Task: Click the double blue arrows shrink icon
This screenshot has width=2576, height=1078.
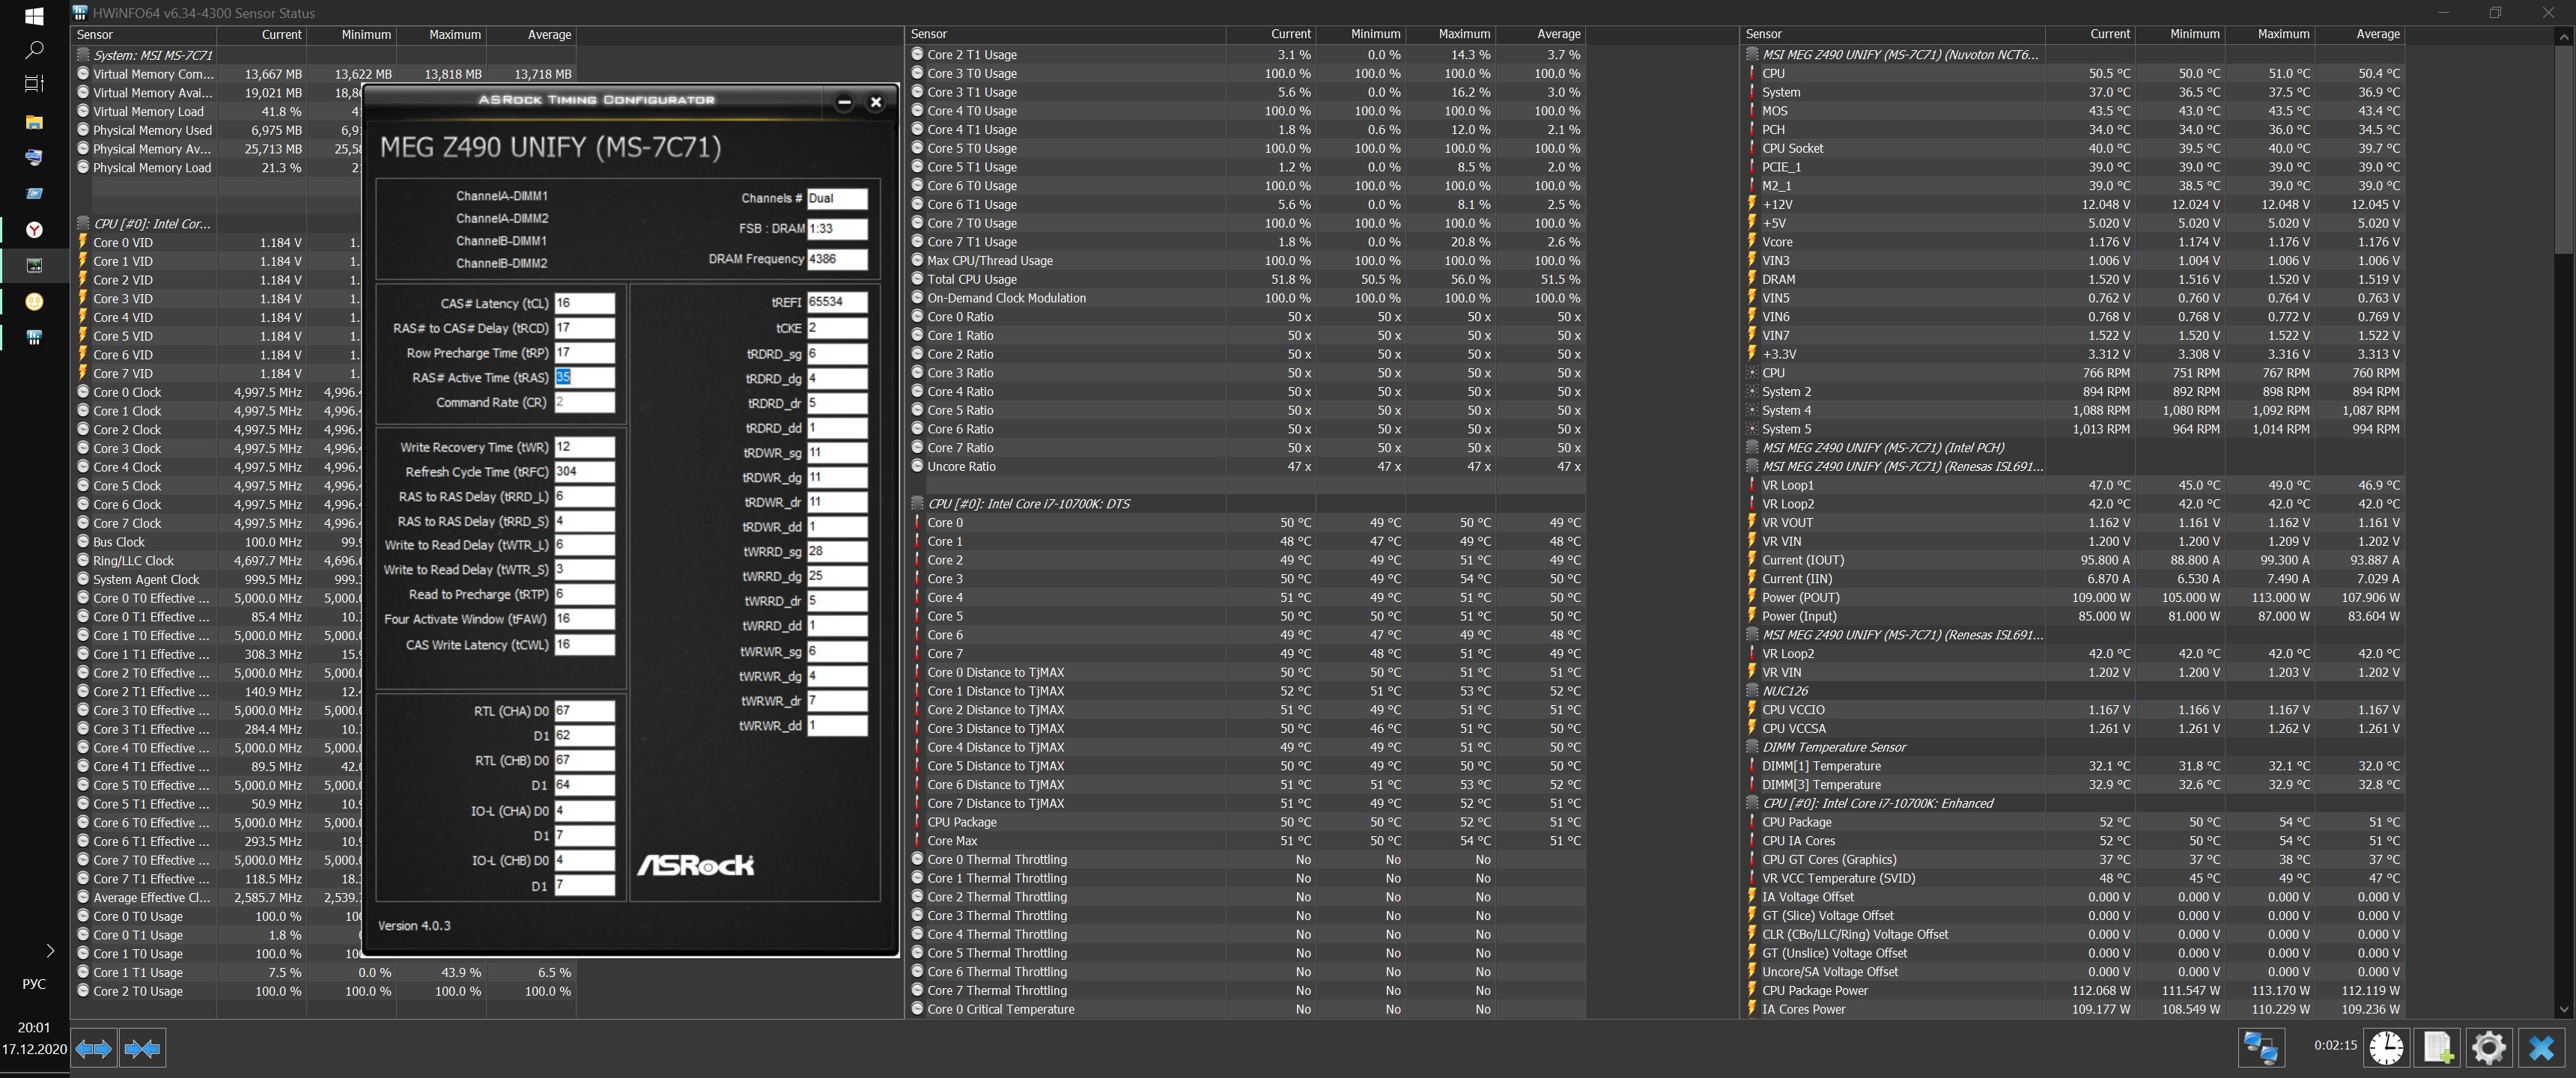Action: point(142,1048)
